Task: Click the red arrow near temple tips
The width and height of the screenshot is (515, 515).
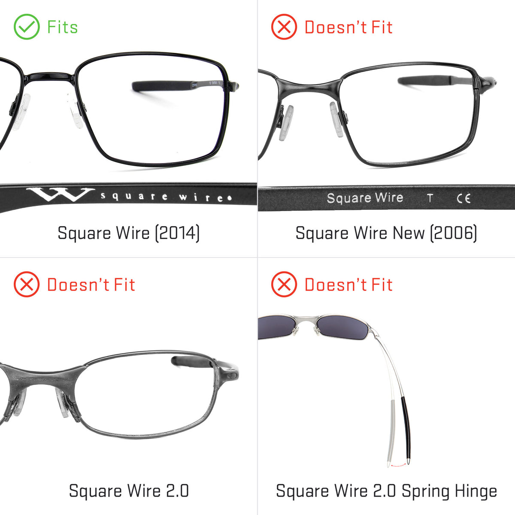Action: [397, 465]
